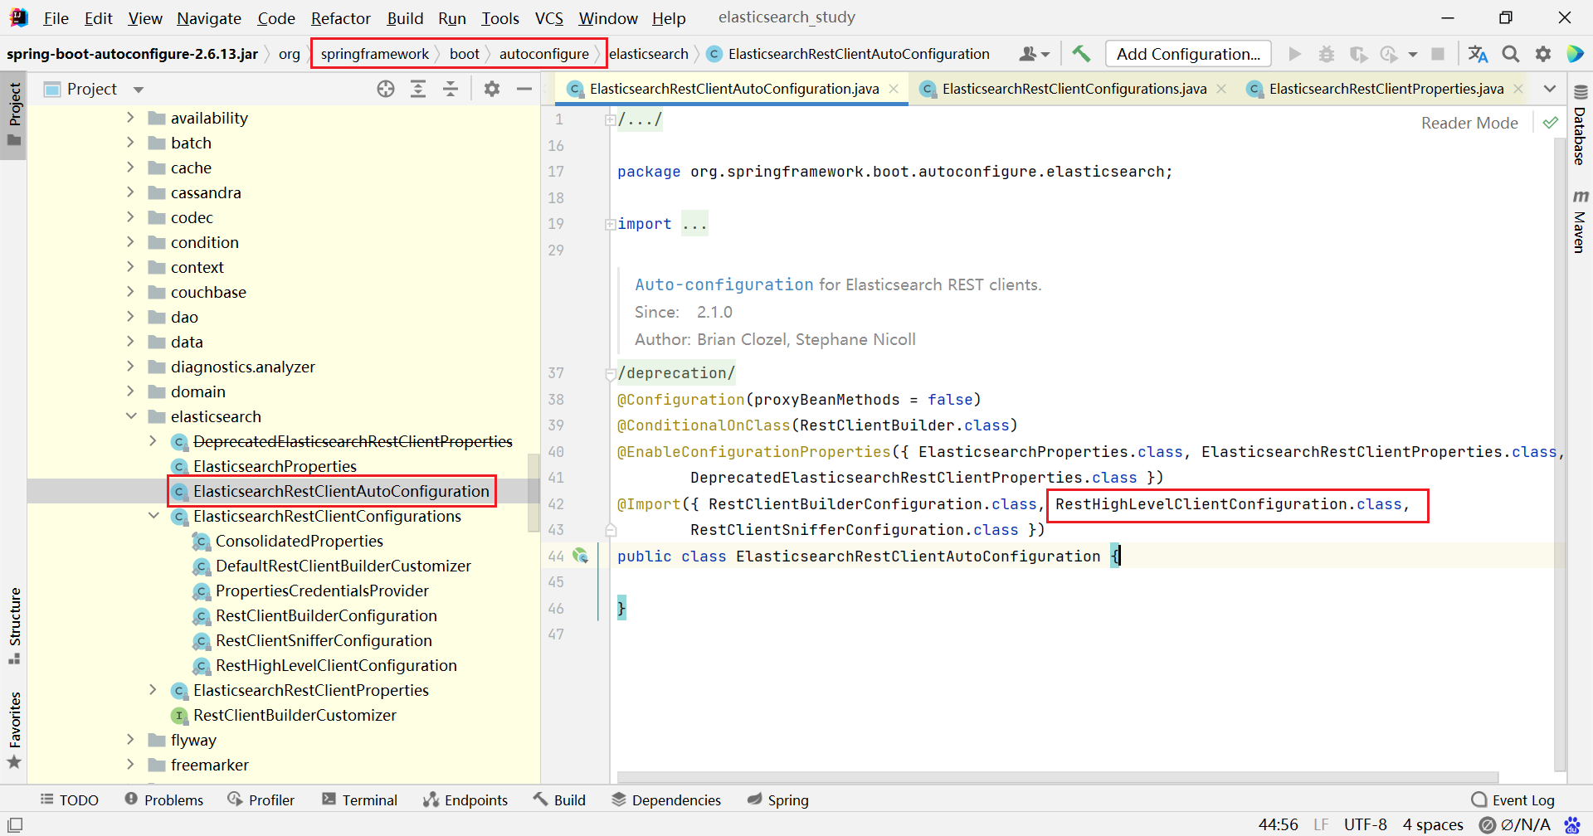Expand the flyway folder
Image resolution: width=1593 pixels, height=836 pixels.
[x=130, y=740]
